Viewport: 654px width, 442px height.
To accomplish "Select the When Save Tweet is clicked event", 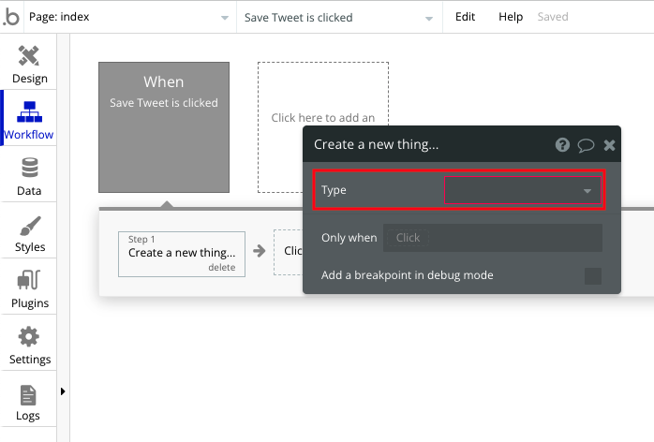I will coord(164,127).
